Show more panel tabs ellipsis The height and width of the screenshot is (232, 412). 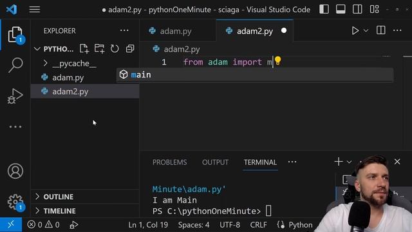(x=292, y=162)
